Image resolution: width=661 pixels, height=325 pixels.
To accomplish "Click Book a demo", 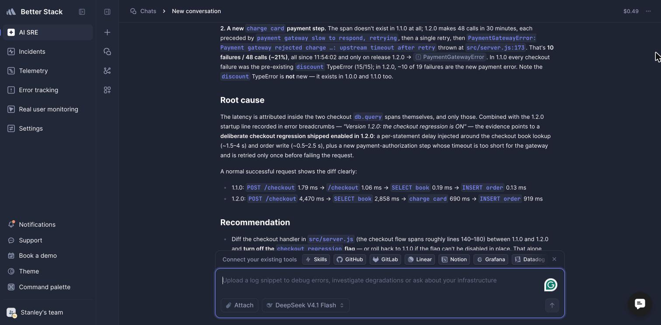I will [x=48, y=256].
